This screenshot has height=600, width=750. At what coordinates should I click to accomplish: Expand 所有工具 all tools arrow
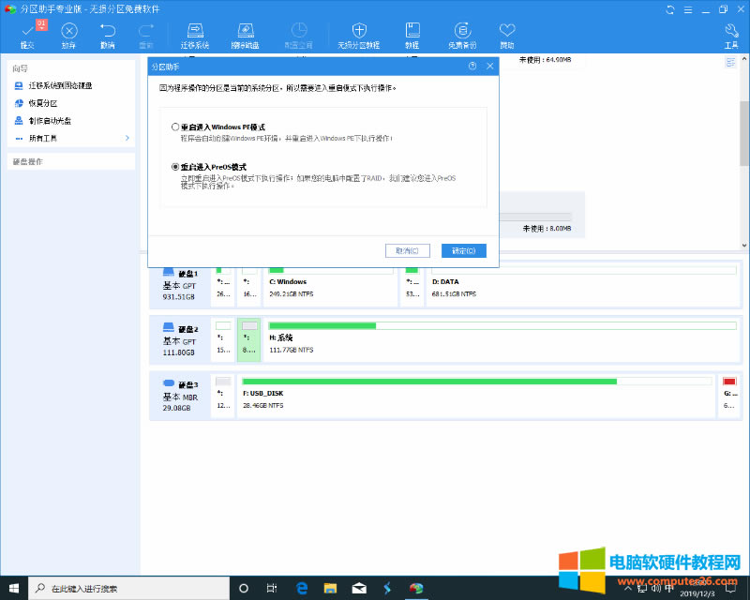(127, 139)
